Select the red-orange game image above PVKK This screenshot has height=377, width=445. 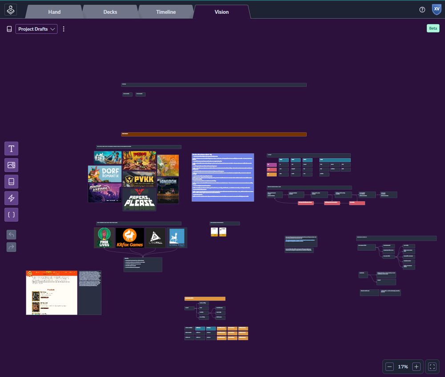[139, 160]
